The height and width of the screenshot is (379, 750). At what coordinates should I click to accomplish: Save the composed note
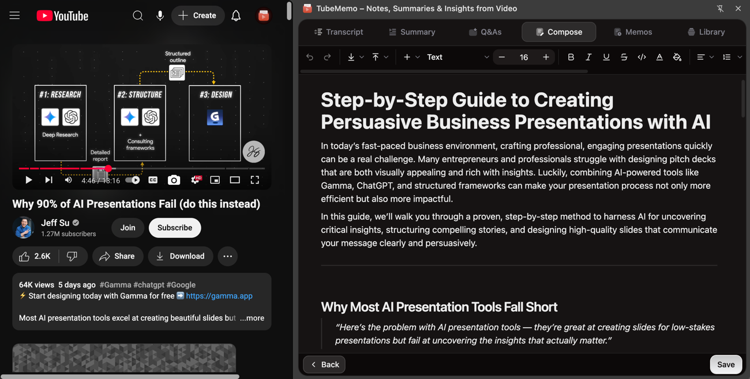click(726, 365)
